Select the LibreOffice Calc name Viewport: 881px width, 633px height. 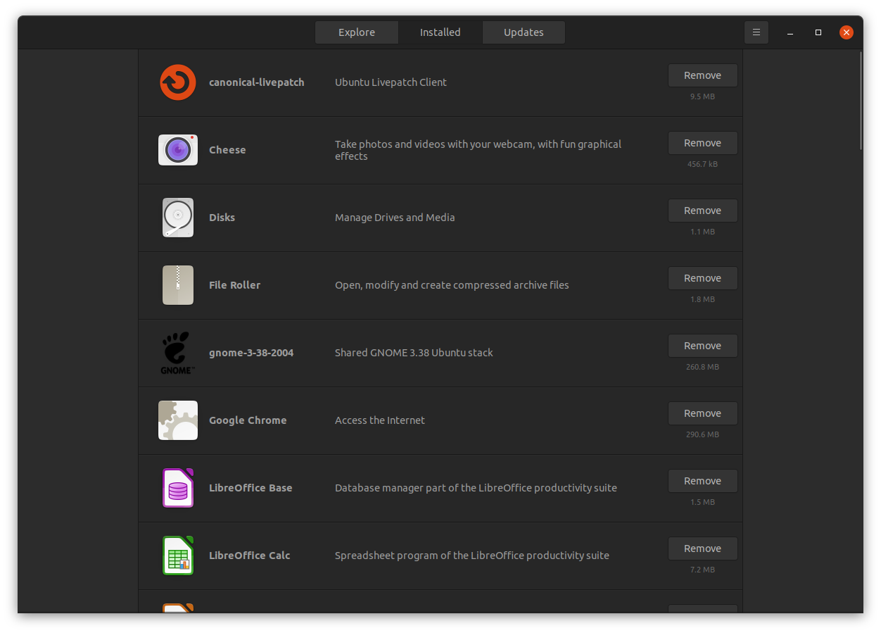point(250,556)
